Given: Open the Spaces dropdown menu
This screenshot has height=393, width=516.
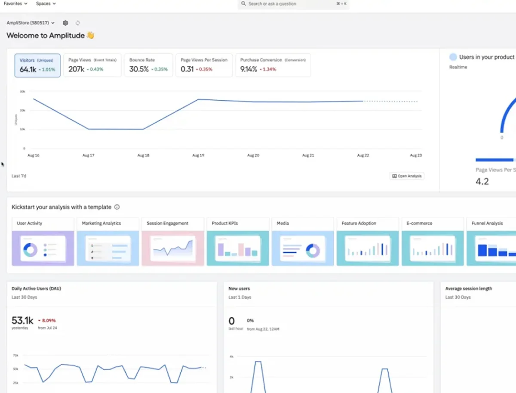Looking at the screenshot, I should click(x=46, y=3).
